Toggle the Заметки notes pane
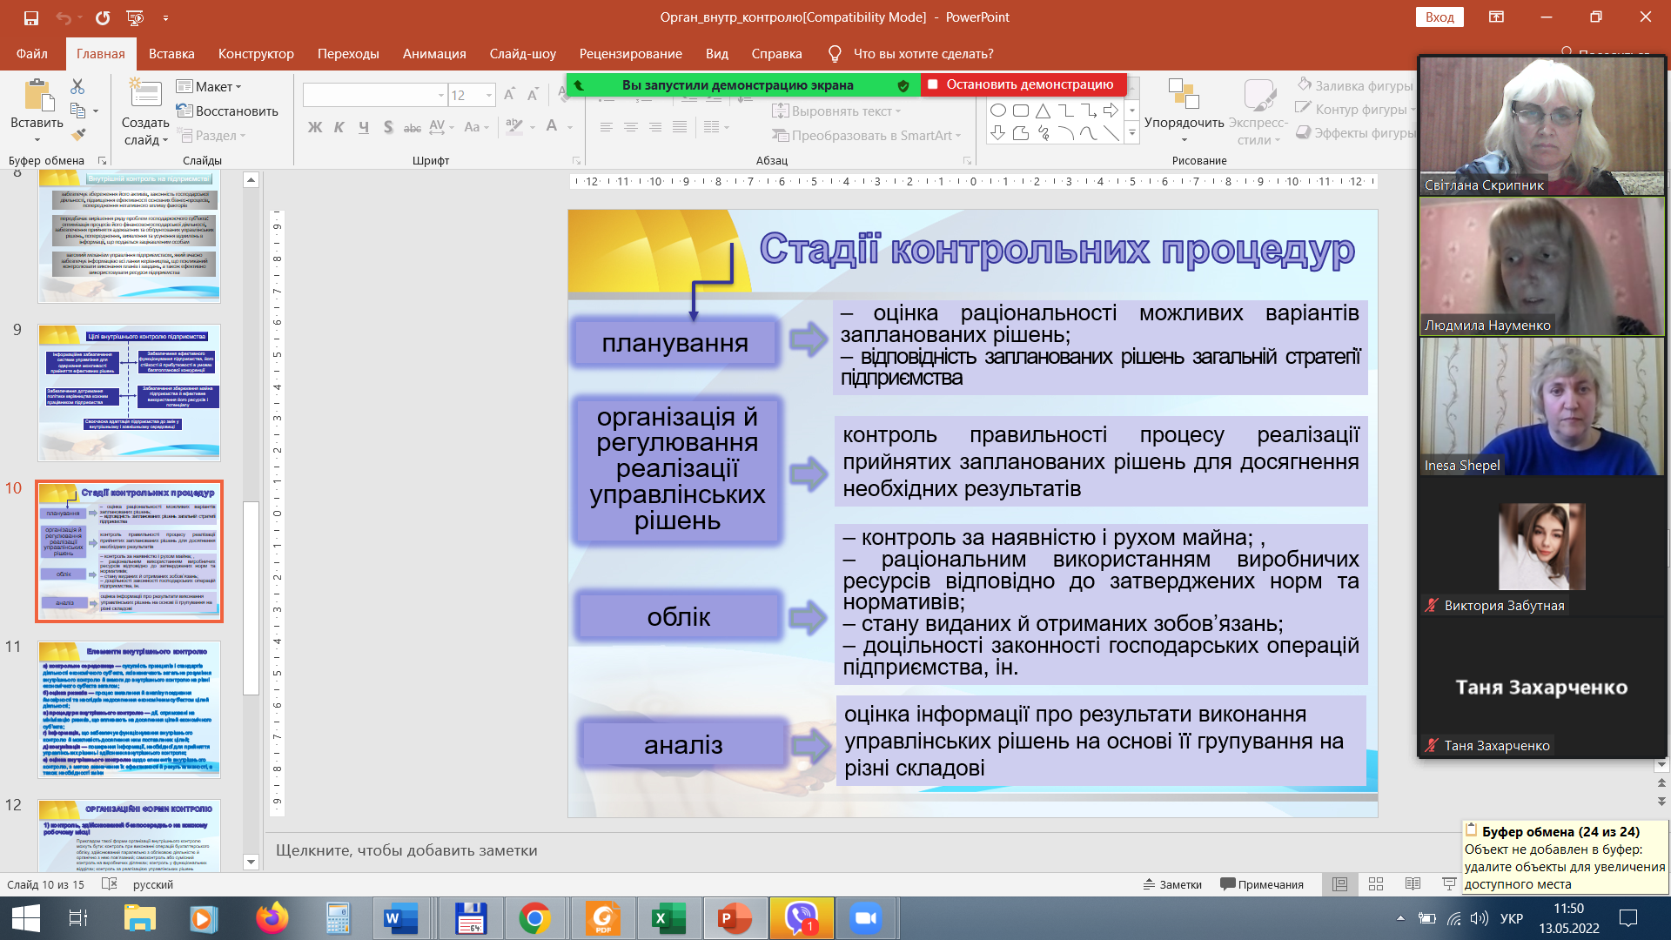Image resolution: width=1671 pixels, height=940 pixels. 1172,884
